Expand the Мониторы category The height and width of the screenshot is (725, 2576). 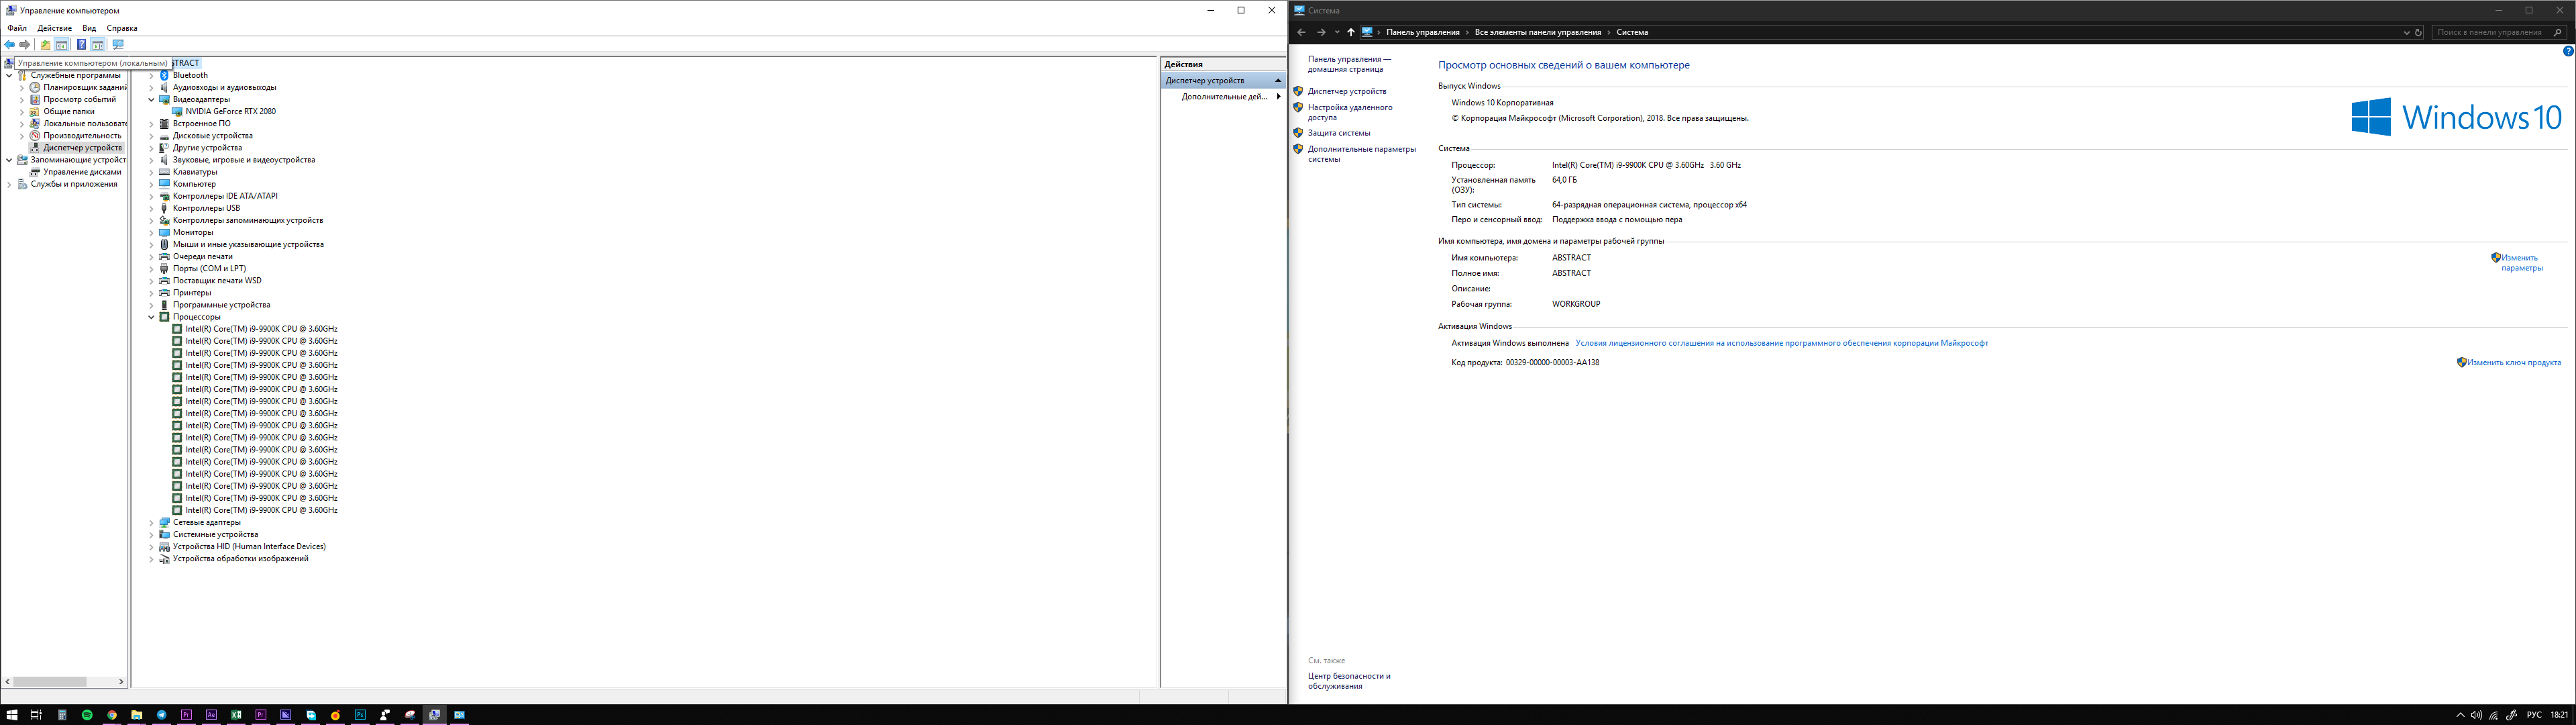pos(152,232)
